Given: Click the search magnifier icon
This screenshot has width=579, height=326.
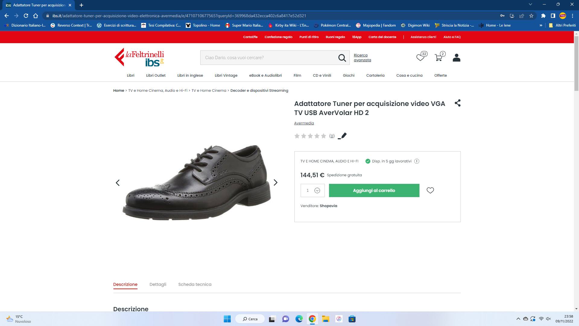Looking at the screenshot, I should [342, 58].
